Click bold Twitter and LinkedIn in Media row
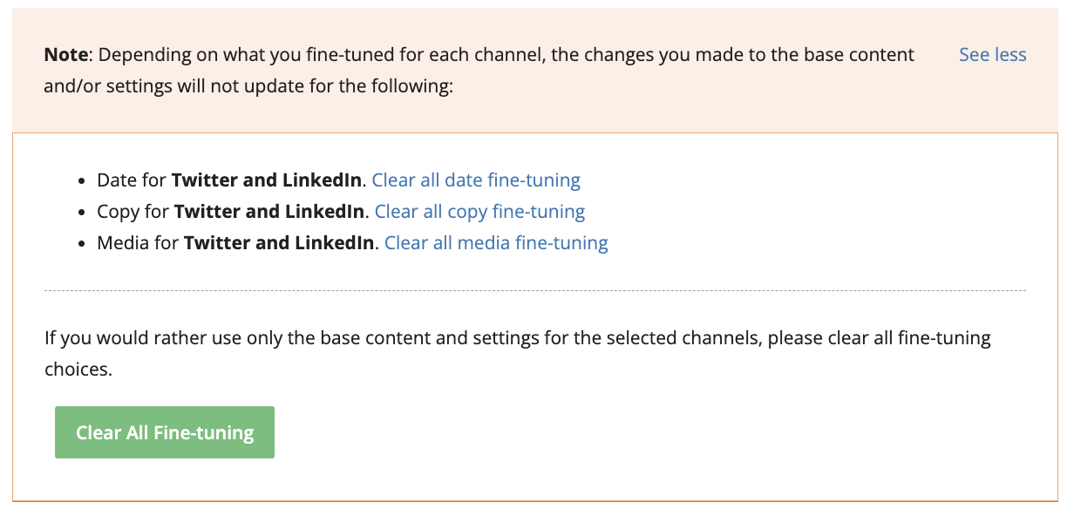This screenshot has width=1074, height=509. coord(279,243)
